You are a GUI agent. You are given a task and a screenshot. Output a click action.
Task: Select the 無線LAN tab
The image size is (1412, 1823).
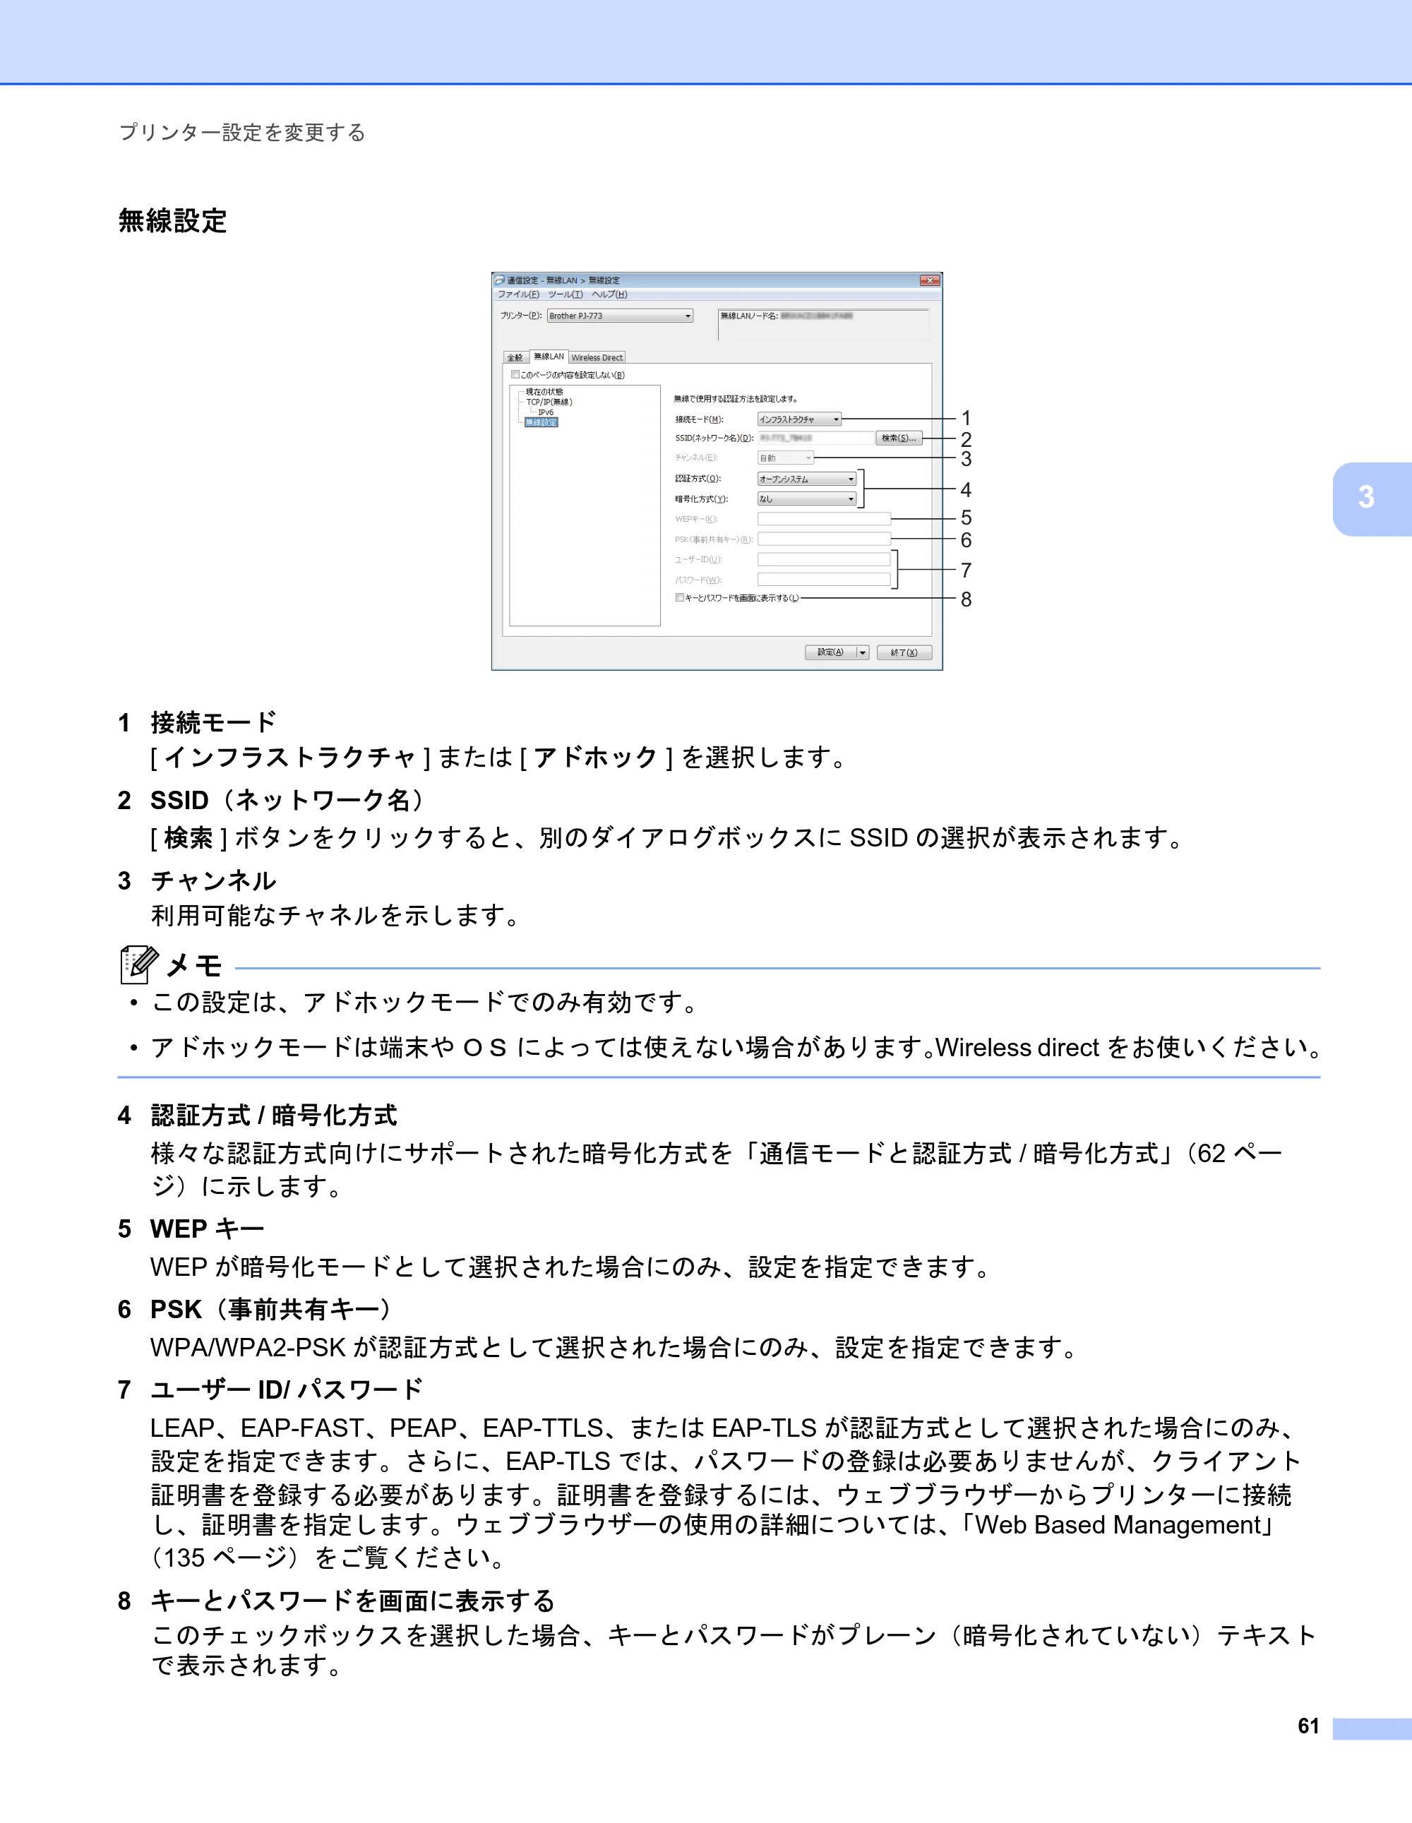click(x=549, y=357)
